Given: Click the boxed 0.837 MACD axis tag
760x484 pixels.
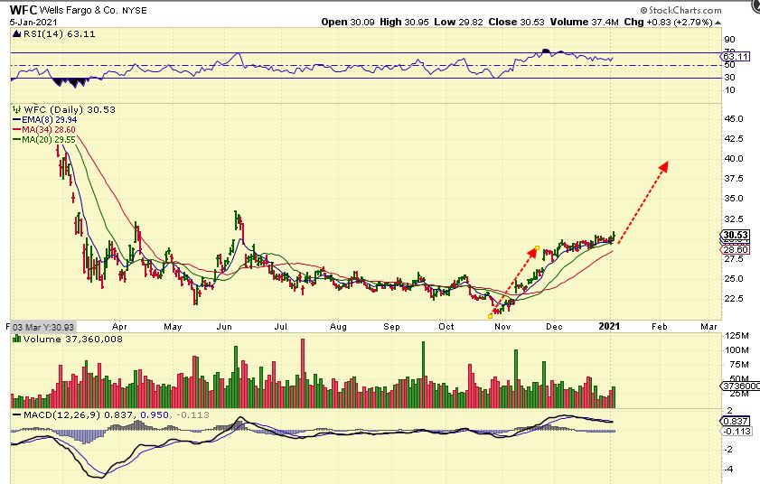Looking at the screenshot, I should click(x=736, y=422).
